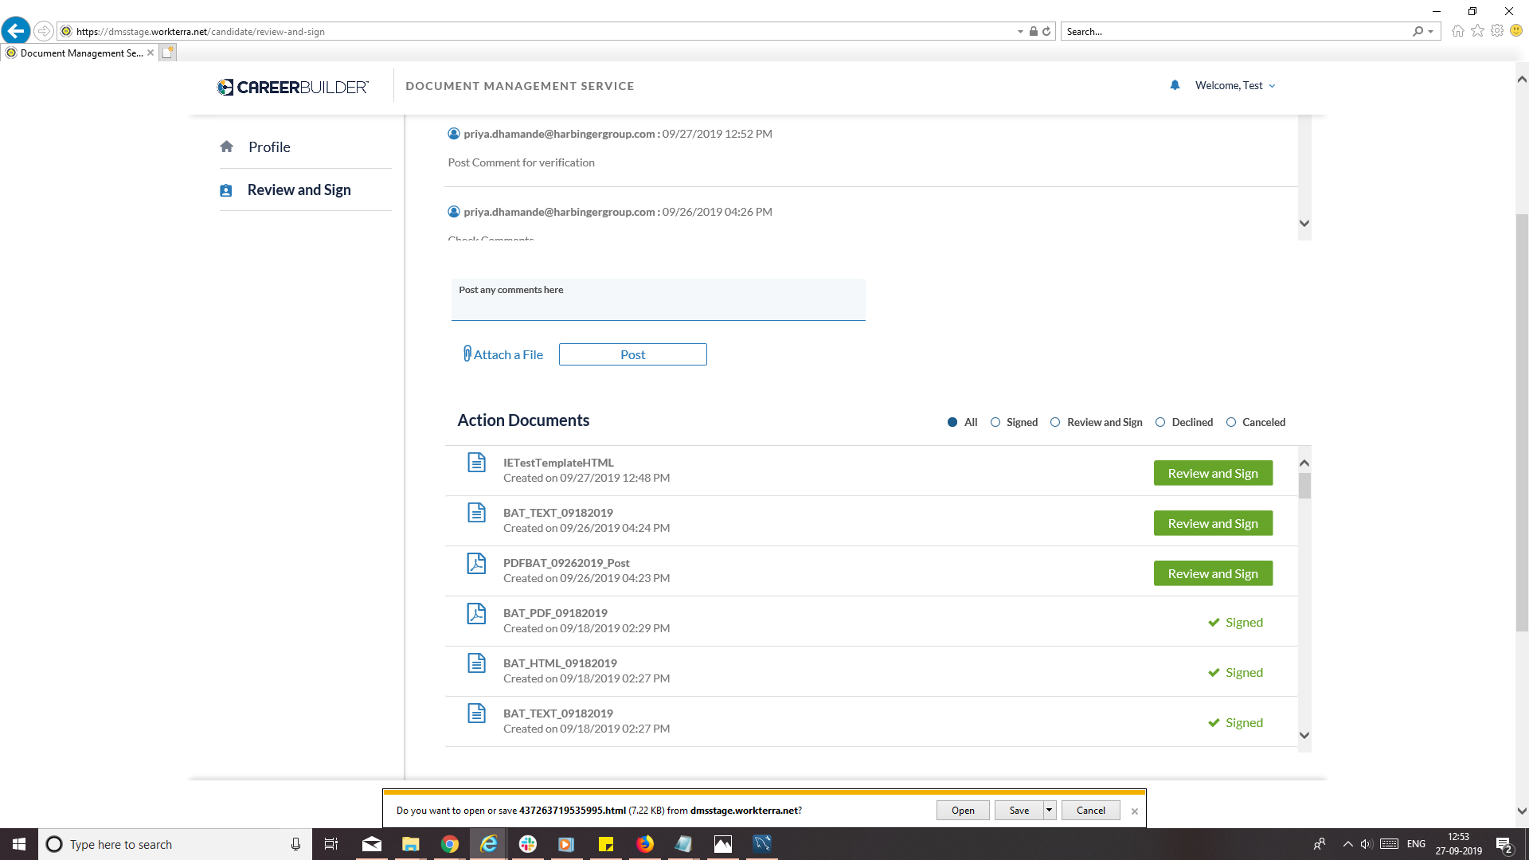Select the Declined filter radio button
Viewport: 1529px width, 860px height.
[1160, 422]
